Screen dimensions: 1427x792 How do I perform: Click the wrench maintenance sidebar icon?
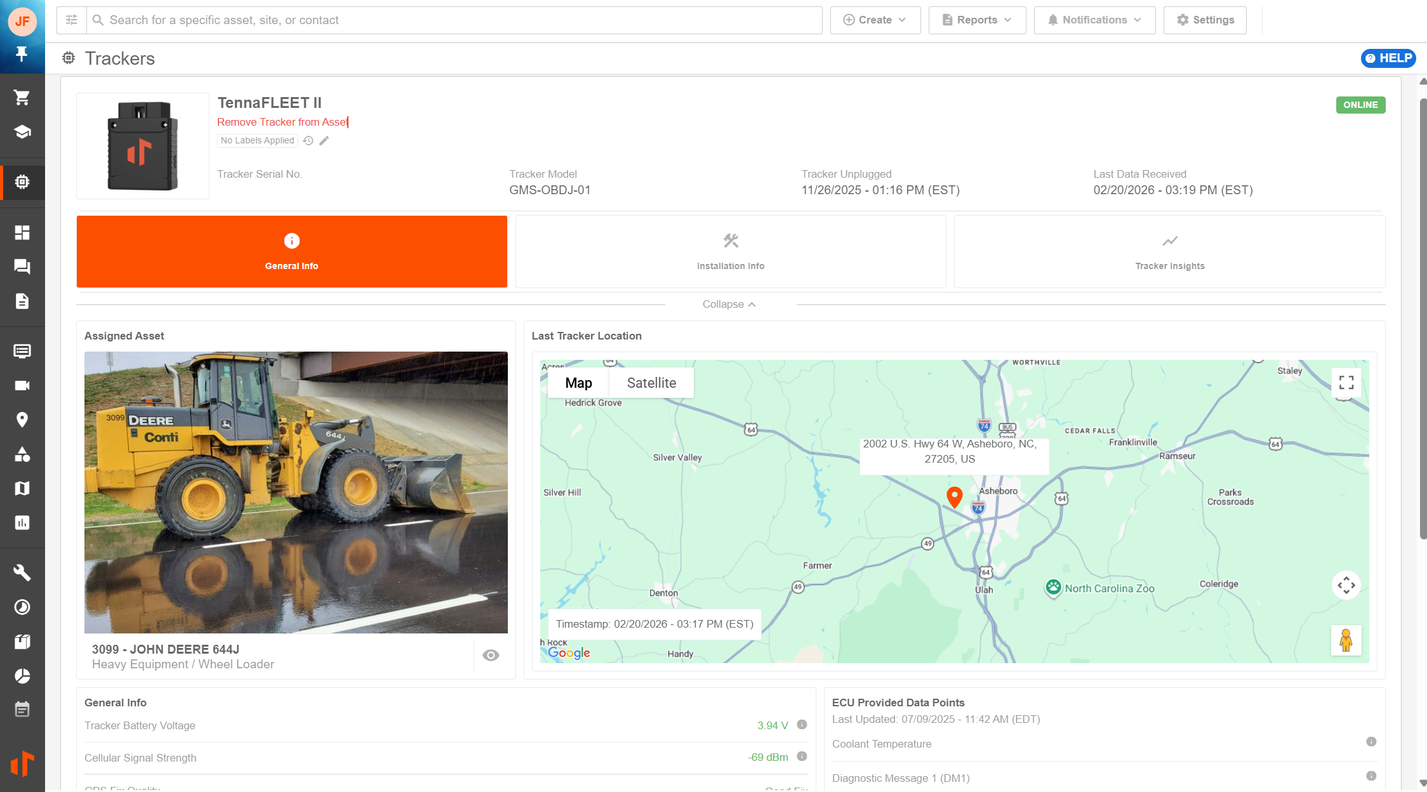22,572
